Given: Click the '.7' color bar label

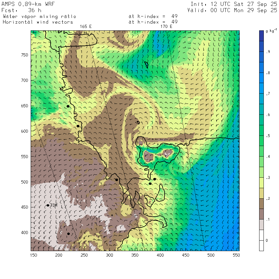Looking at the screenshot, I should pos(268,94).
